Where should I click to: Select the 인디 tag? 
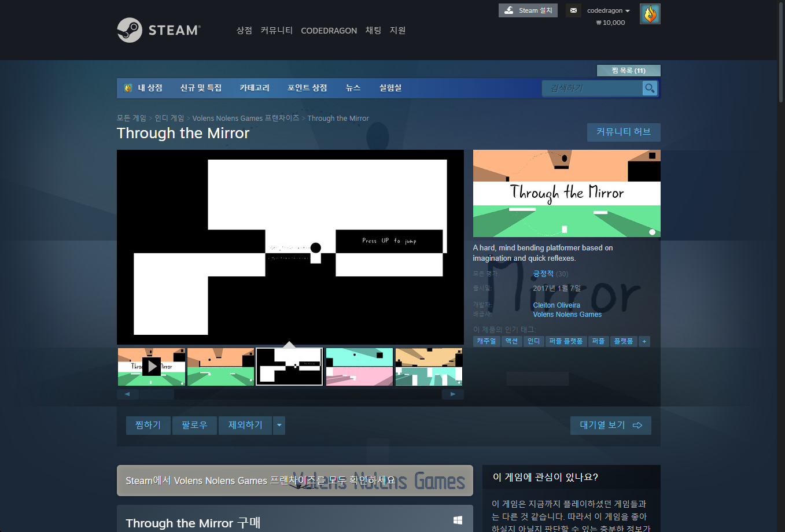pyautogui.click(x=533, y=341)
